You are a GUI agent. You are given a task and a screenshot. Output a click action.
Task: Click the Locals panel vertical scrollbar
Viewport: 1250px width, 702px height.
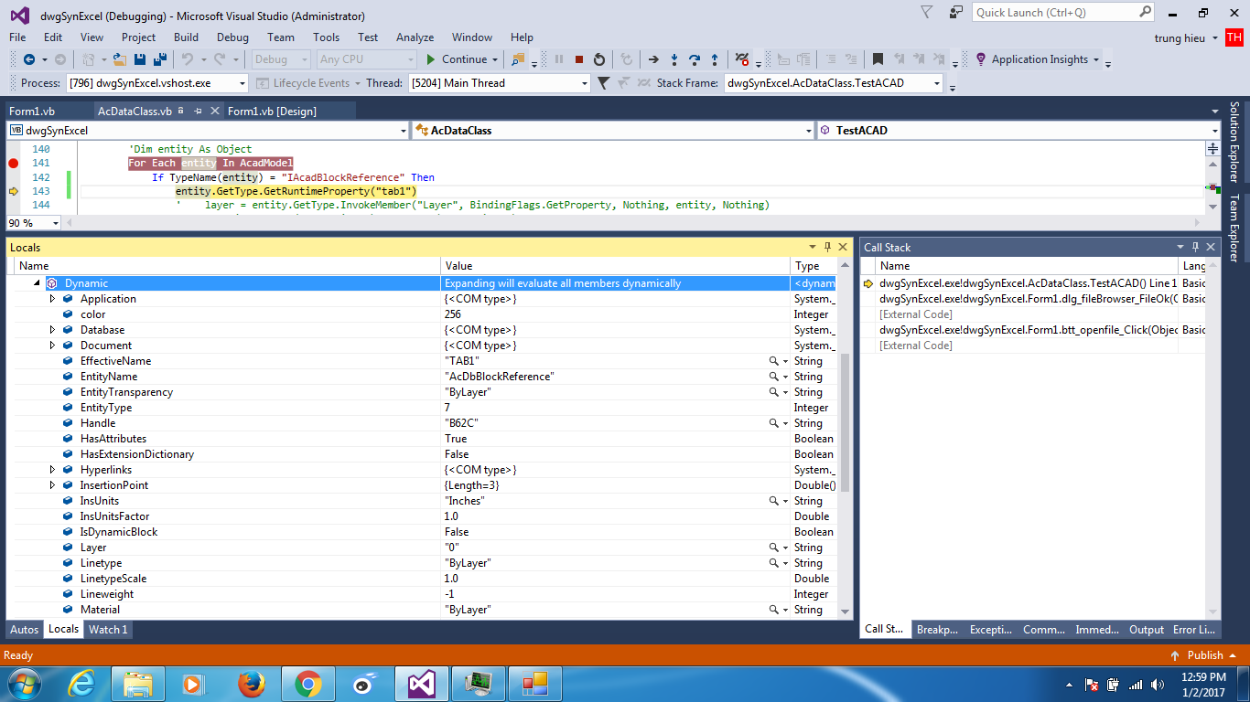click(845, 420)
